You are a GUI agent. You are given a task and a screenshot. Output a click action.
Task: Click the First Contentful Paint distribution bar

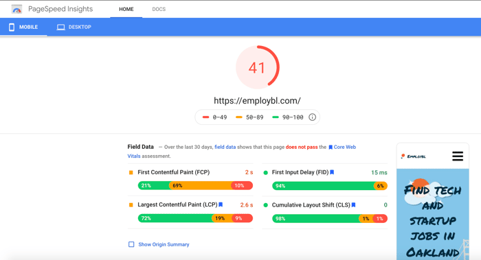pos(195,186)
